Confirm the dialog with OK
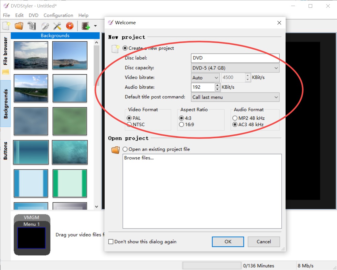Screen dimensions: 337x270 pos(228,242)
